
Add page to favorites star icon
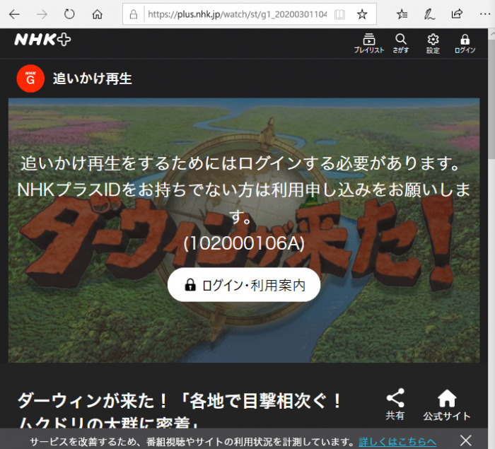point(362,14)
